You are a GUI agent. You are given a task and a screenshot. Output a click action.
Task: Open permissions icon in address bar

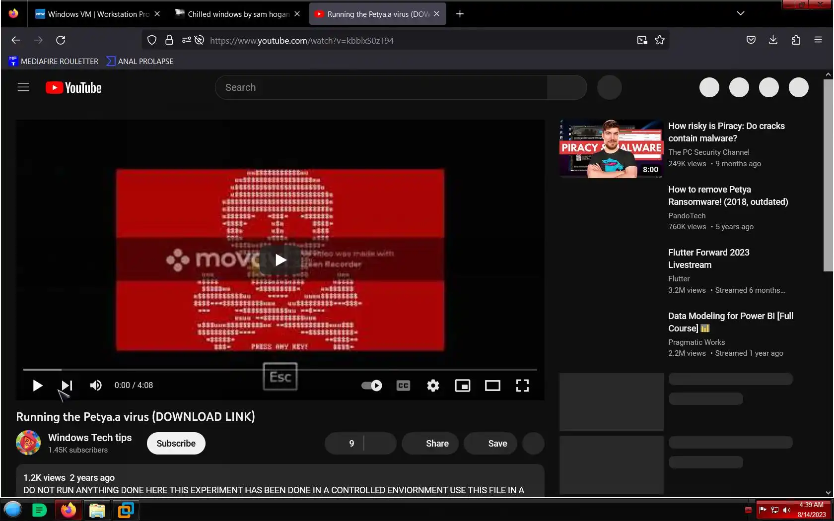[x=186, y=40]
